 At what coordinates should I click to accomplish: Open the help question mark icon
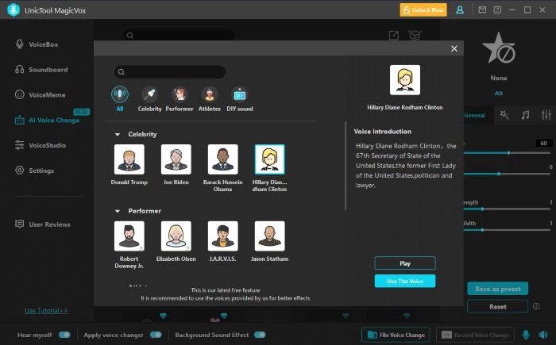497,10
